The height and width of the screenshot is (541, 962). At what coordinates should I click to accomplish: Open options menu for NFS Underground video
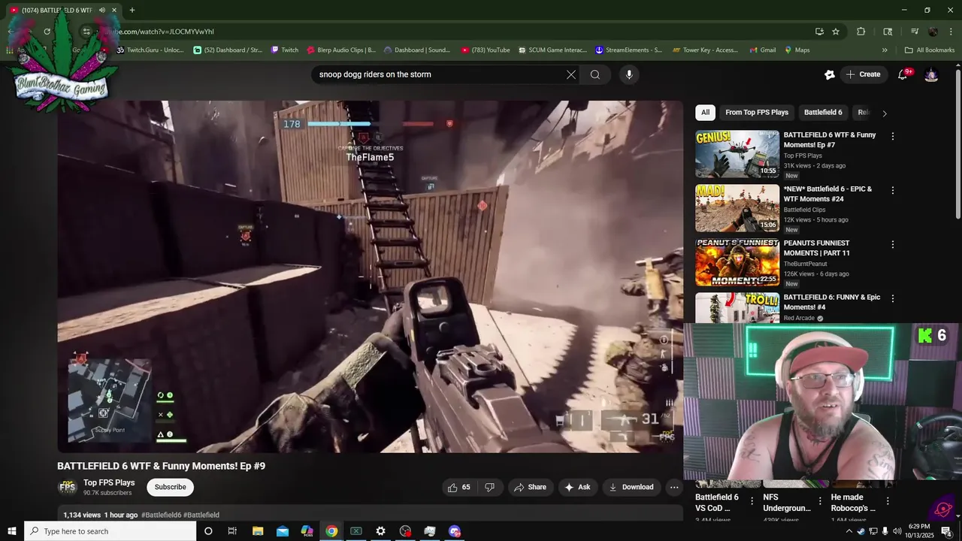coord(820,501)
